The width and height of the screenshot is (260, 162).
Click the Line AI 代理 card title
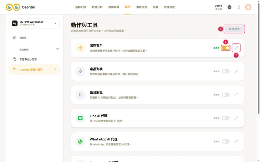tap(98, 116)
